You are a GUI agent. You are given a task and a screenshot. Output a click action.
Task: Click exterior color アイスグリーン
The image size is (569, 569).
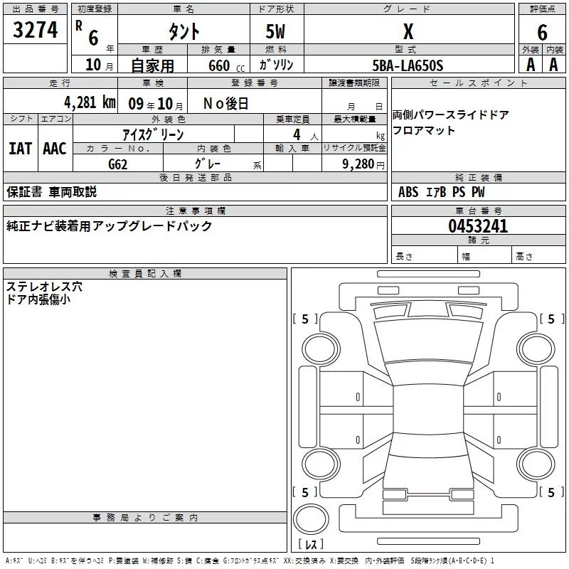coord(153,134)
